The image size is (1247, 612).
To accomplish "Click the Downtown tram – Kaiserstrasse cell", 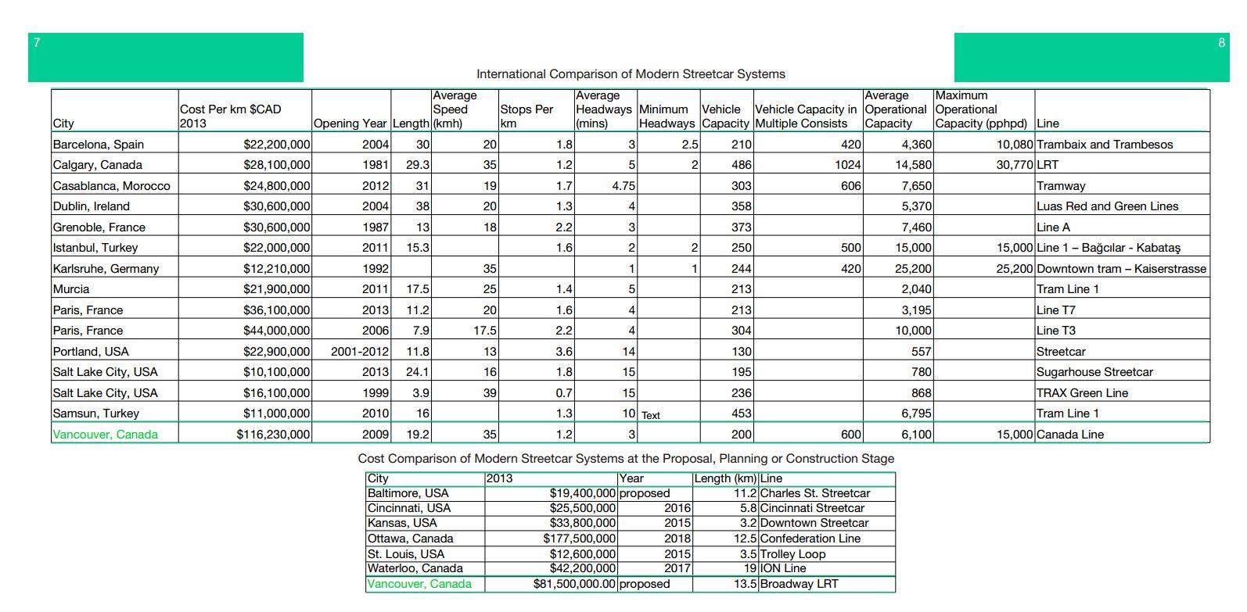I will pyautogui.click(x=1120, y=269).
